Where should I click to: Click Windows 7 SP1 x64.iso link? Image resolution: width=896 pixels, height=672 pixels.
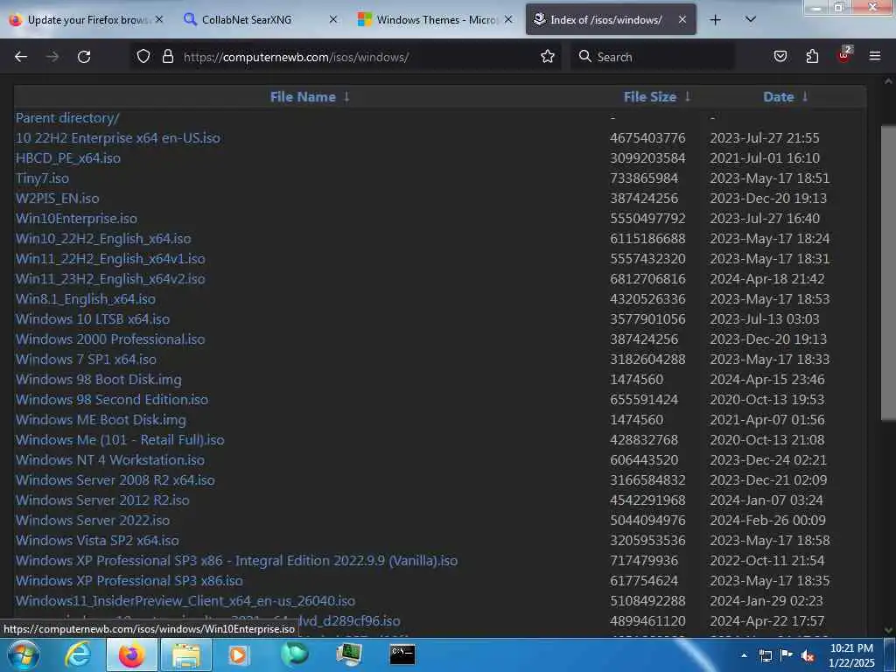click(86, 359)
